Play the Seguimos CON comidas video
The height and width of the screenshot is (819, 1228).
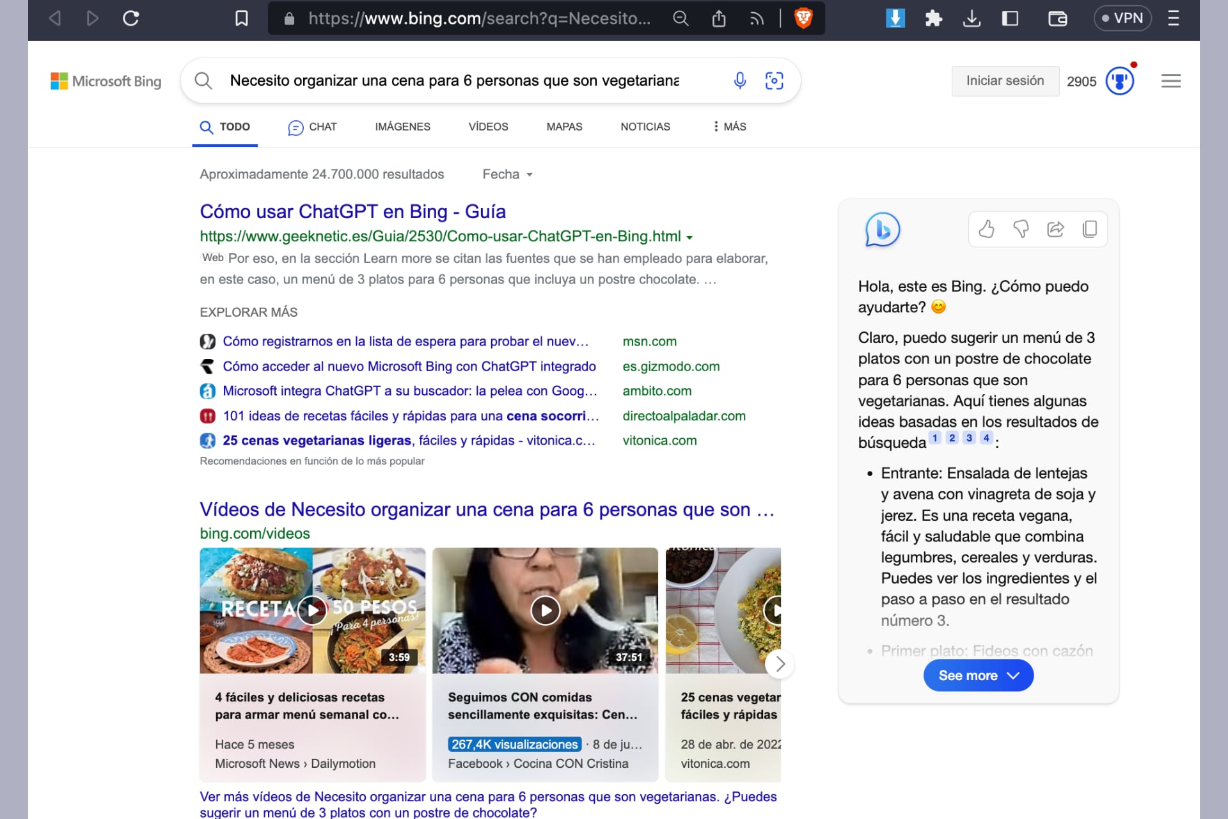pos(545,610)
